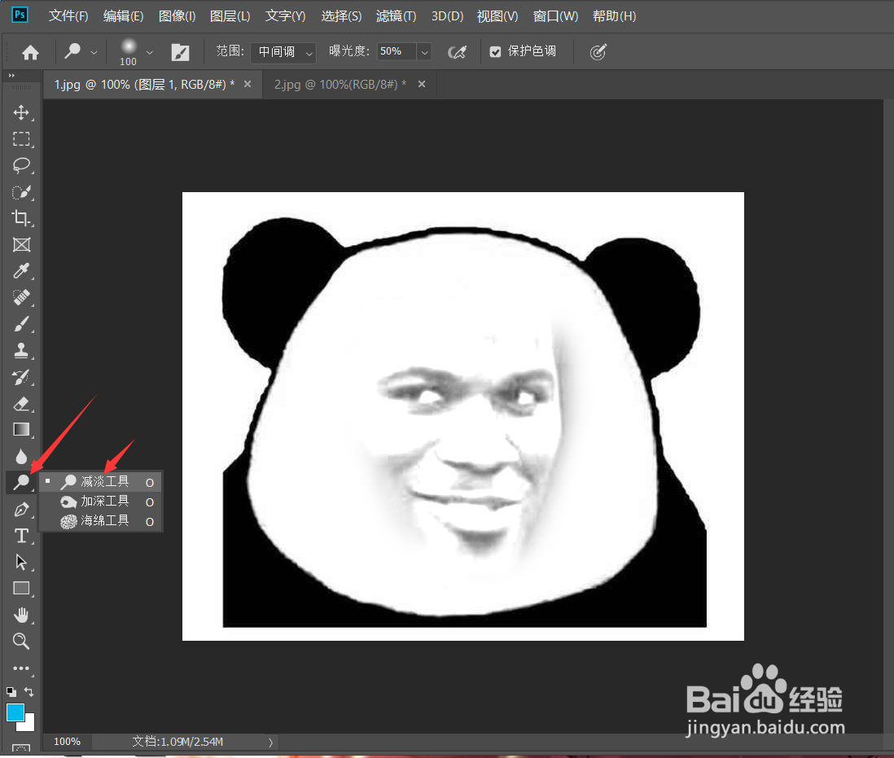Open the 曝光度 slider dropdown arrow
The width and height of the screenshot is (894, 758).
[424, 52]
